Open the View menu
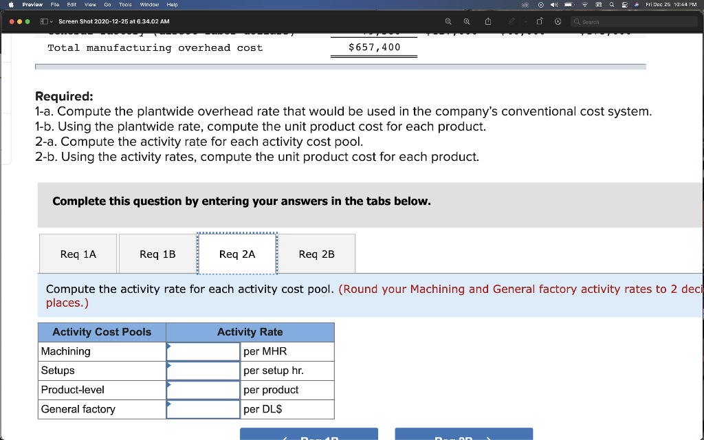704x440 pixels. click(90, 5)
